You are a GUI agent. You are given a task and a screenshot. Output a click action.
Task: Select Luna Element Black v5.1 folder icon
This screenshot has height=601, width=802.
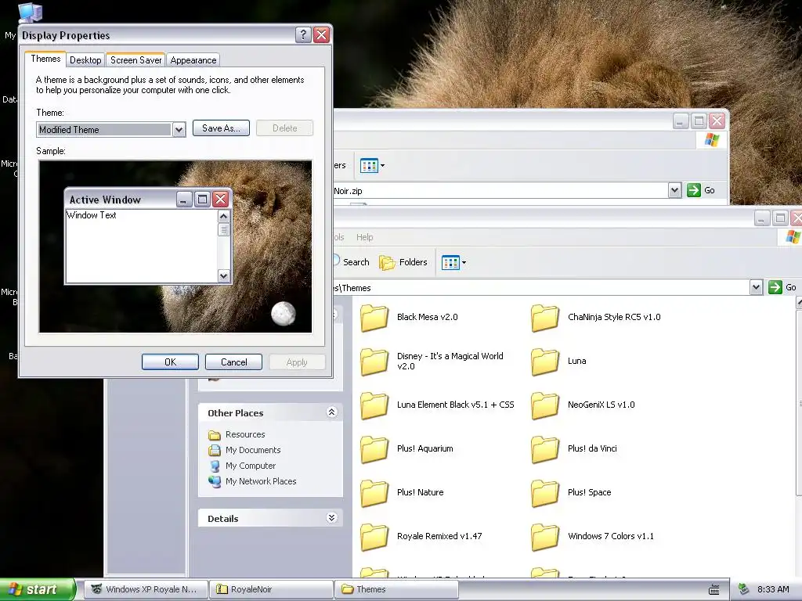point(374,405)
